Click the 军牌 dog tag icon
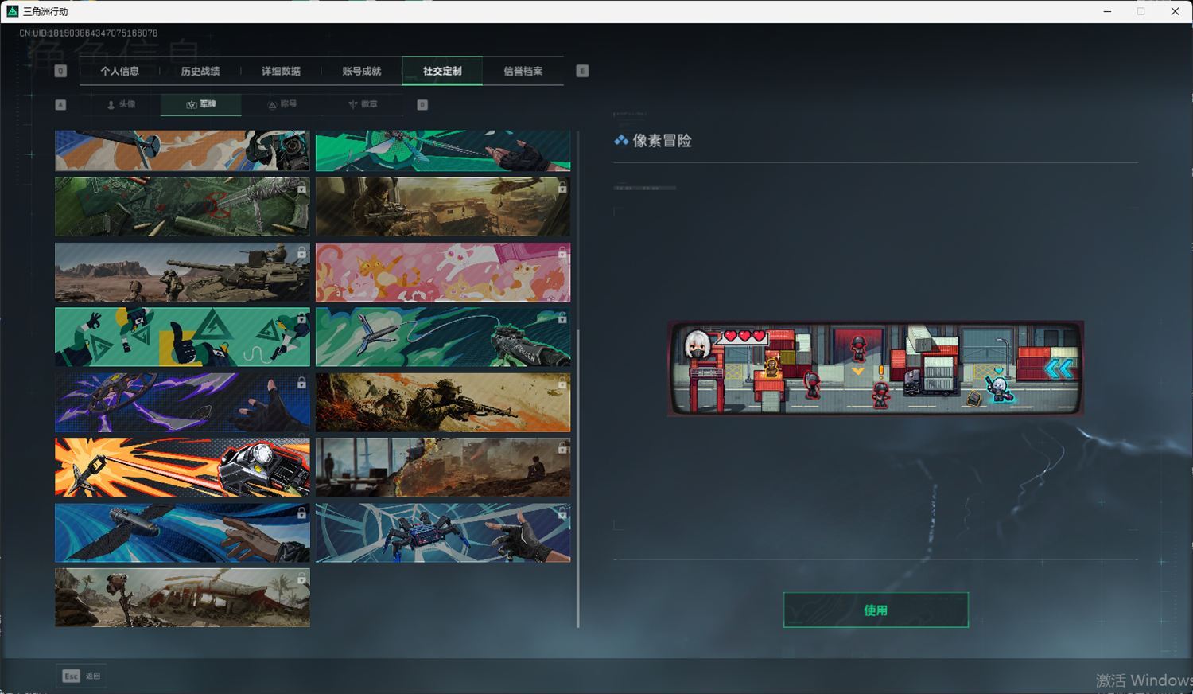Viewport: 1193px width, 694px height. (x=191, y=104)
